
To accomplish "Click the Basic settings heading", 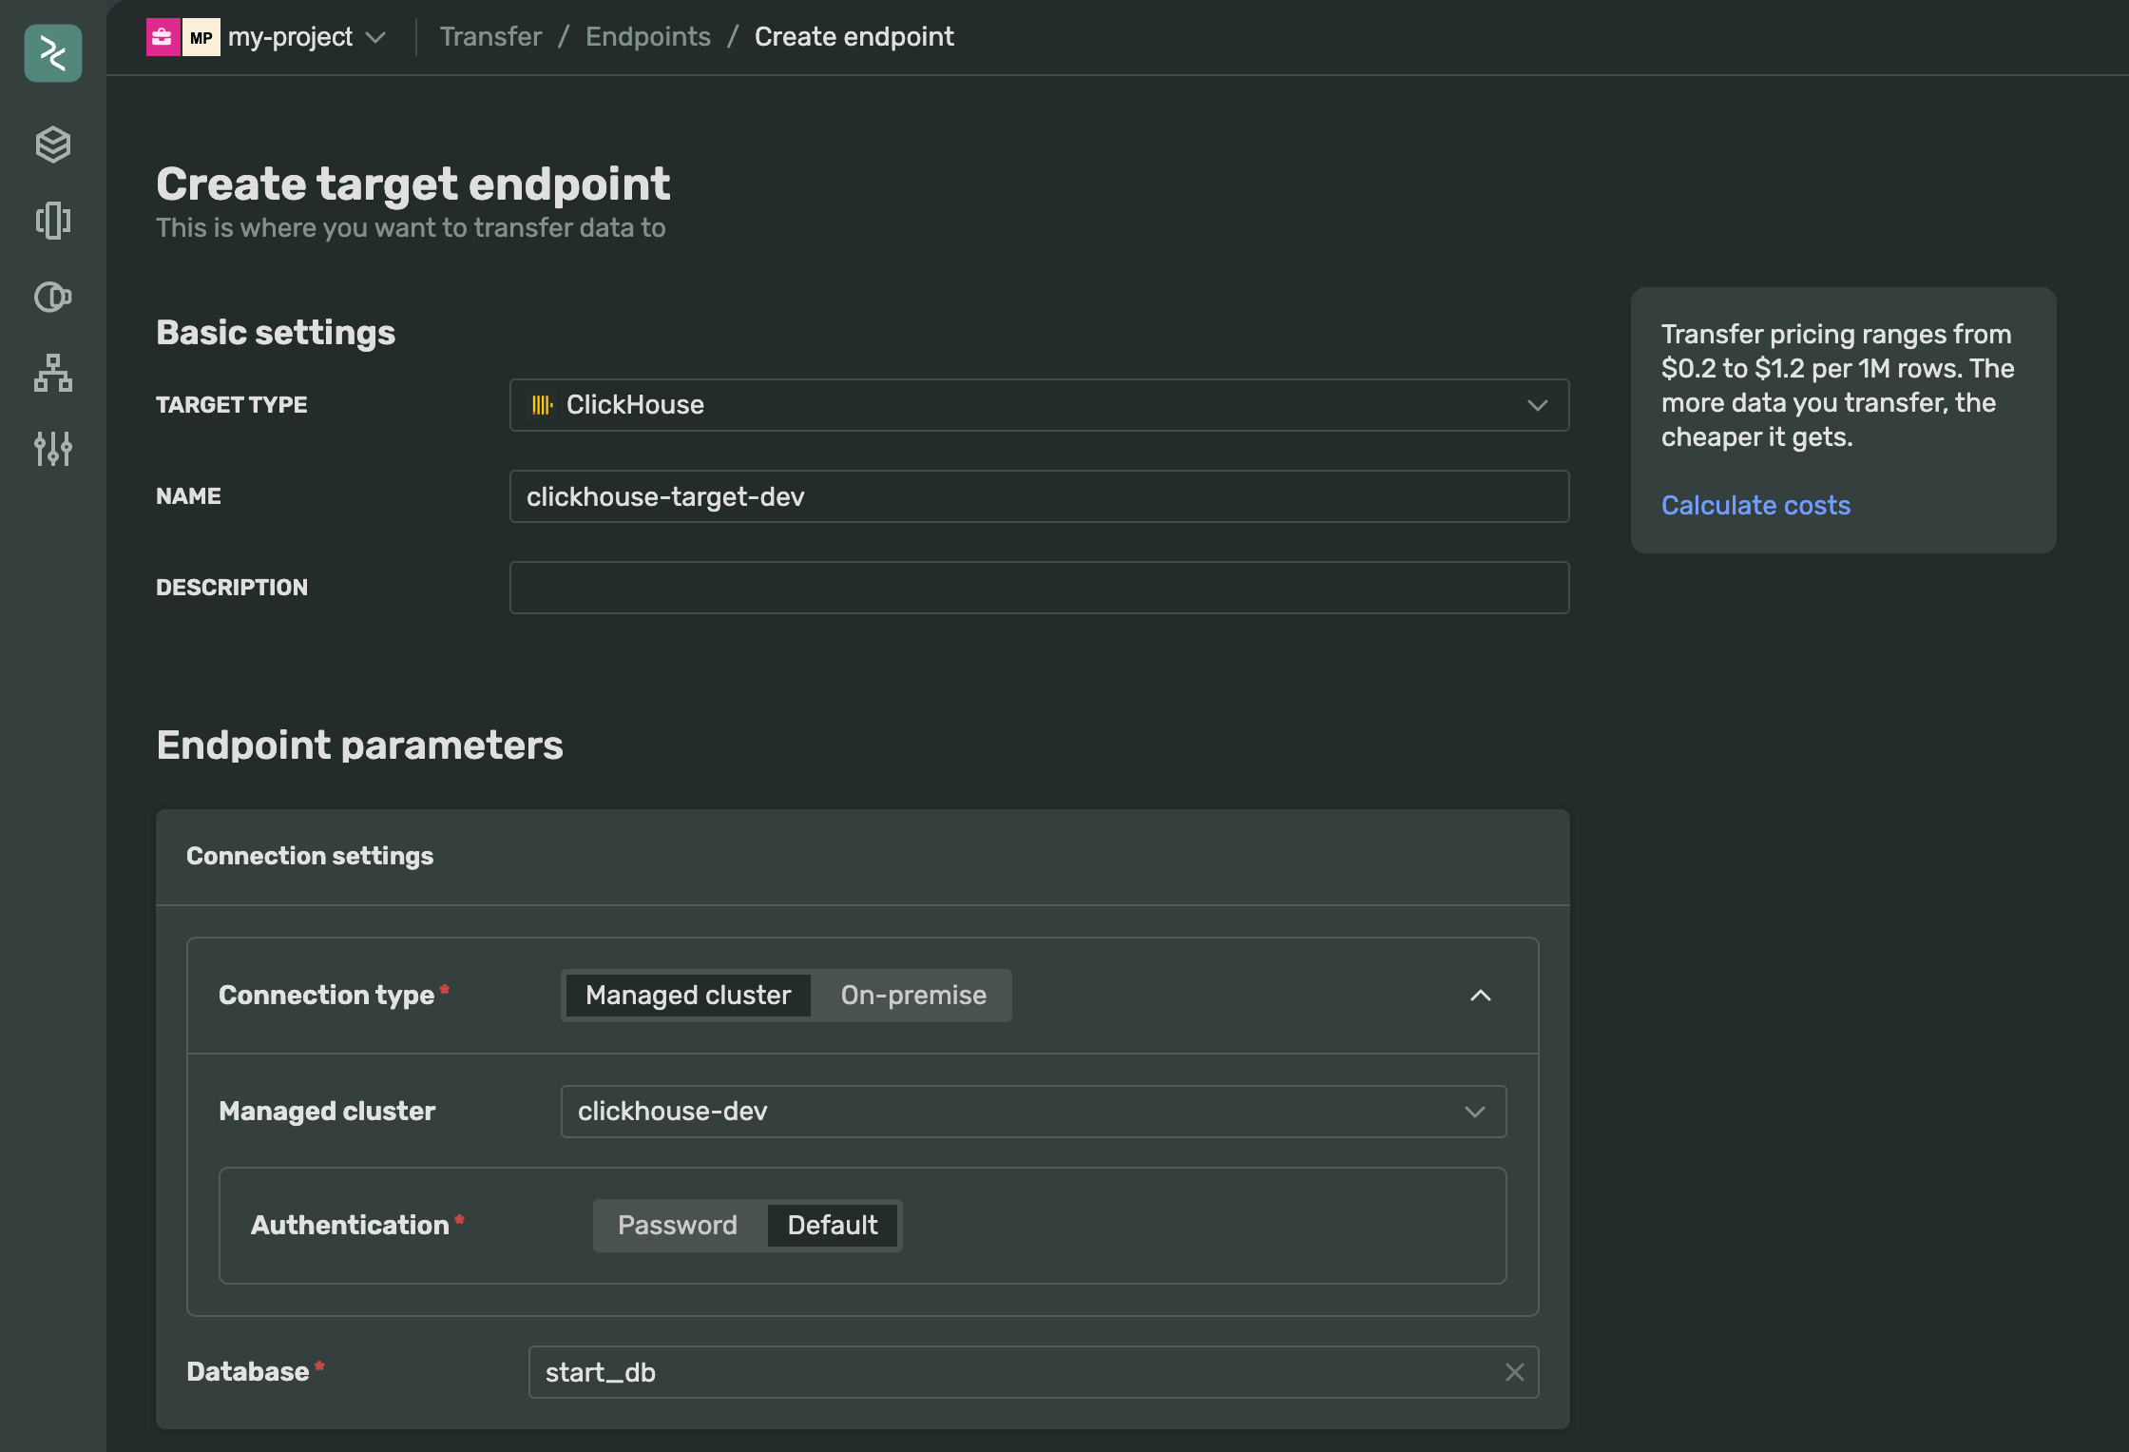I will [276, 333].
